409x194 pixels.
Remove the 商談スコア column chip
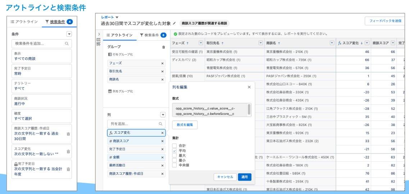[x=162, y=141]
